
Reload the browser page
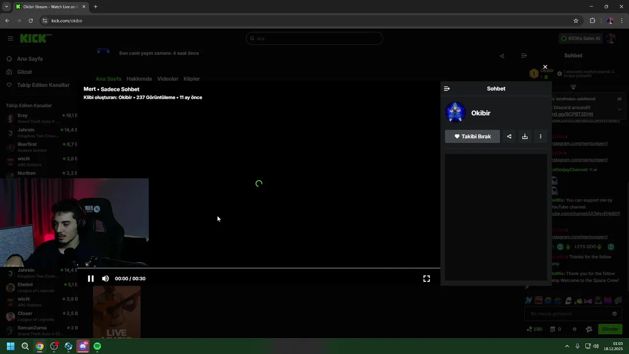coord(30,21)
